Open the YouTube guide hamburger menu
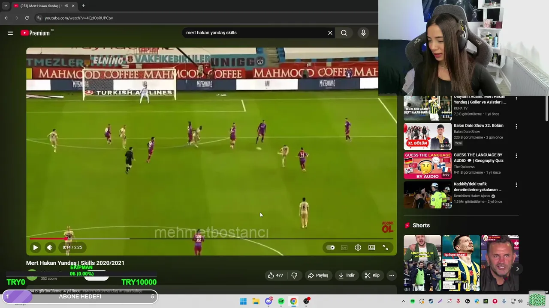The height and width of the screenshot is (308, 549). pos(10,33)
